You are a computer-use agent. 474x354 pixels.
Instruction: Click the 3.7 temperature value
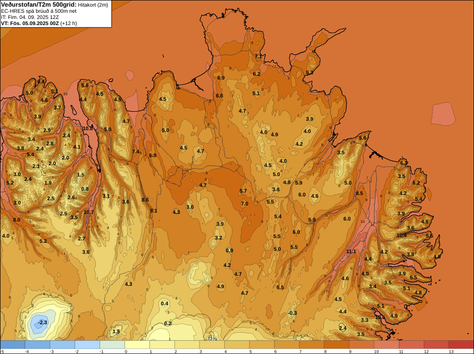(57, 107)
